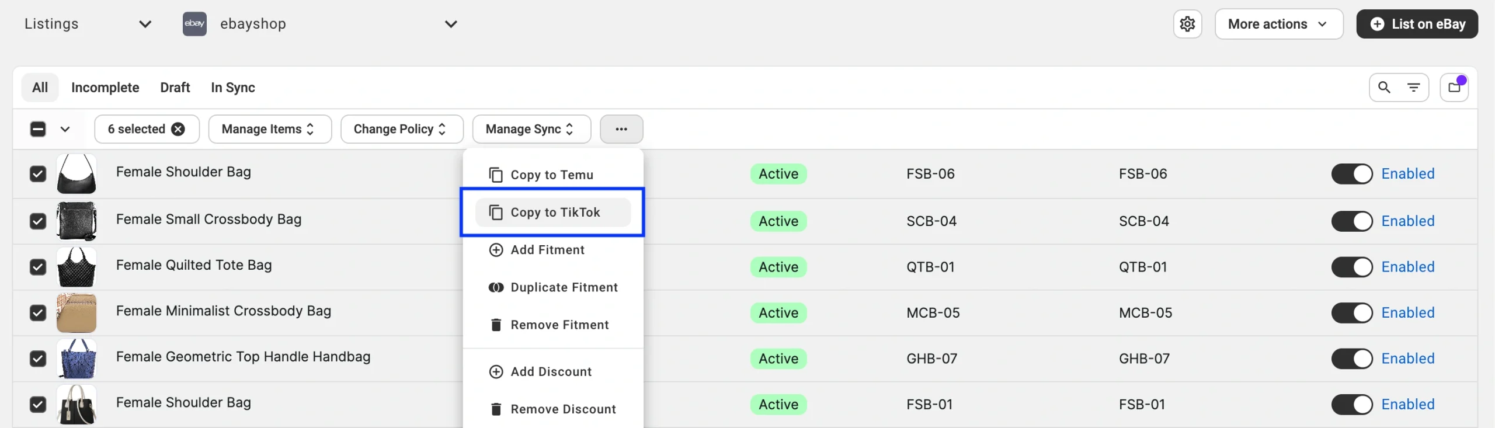
Task: Open the settings gear icon
Action: (1187, 24)
